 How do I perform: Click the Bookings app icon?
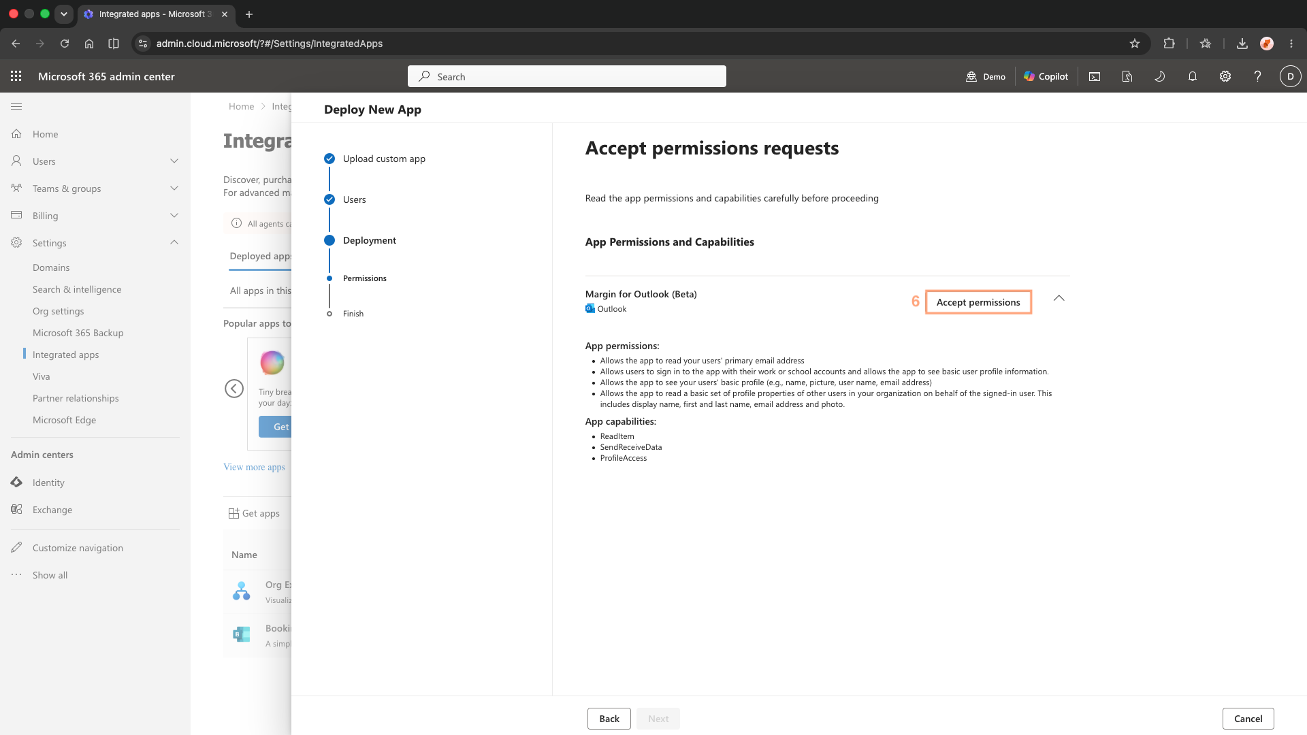click(x=242, y=634)
